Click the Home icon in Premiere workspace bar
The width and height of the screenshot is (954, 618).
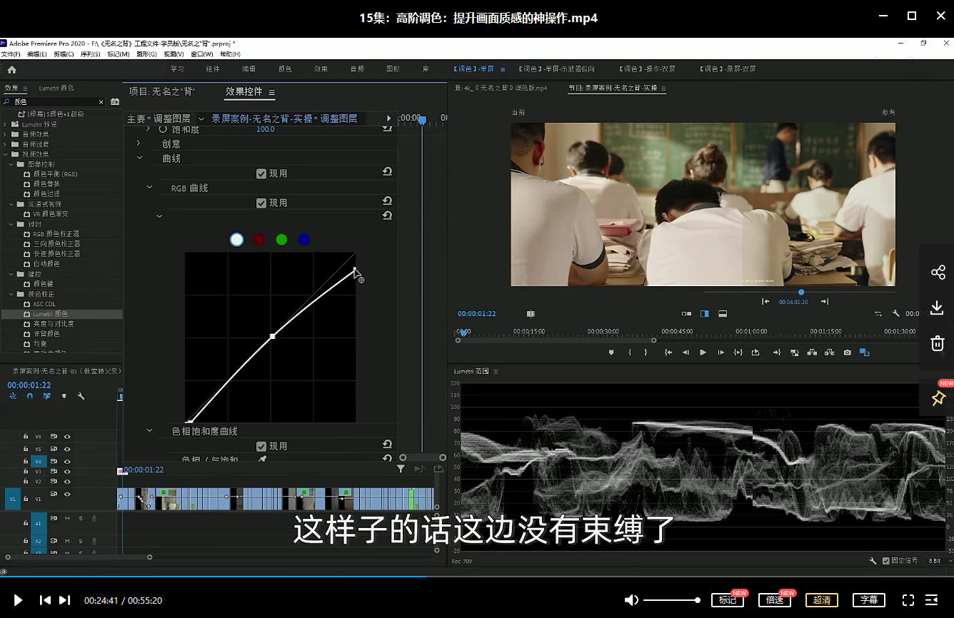11,69
